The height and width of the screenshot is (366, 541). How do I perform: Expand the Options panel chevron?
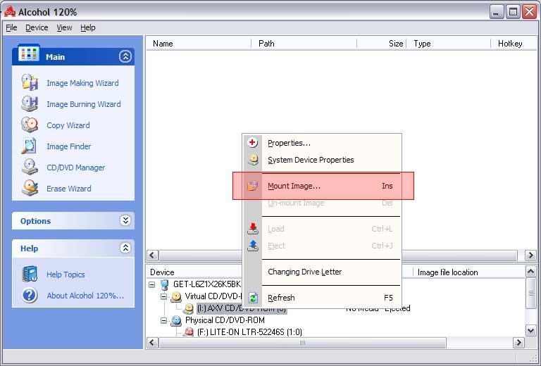pos(125,220)
